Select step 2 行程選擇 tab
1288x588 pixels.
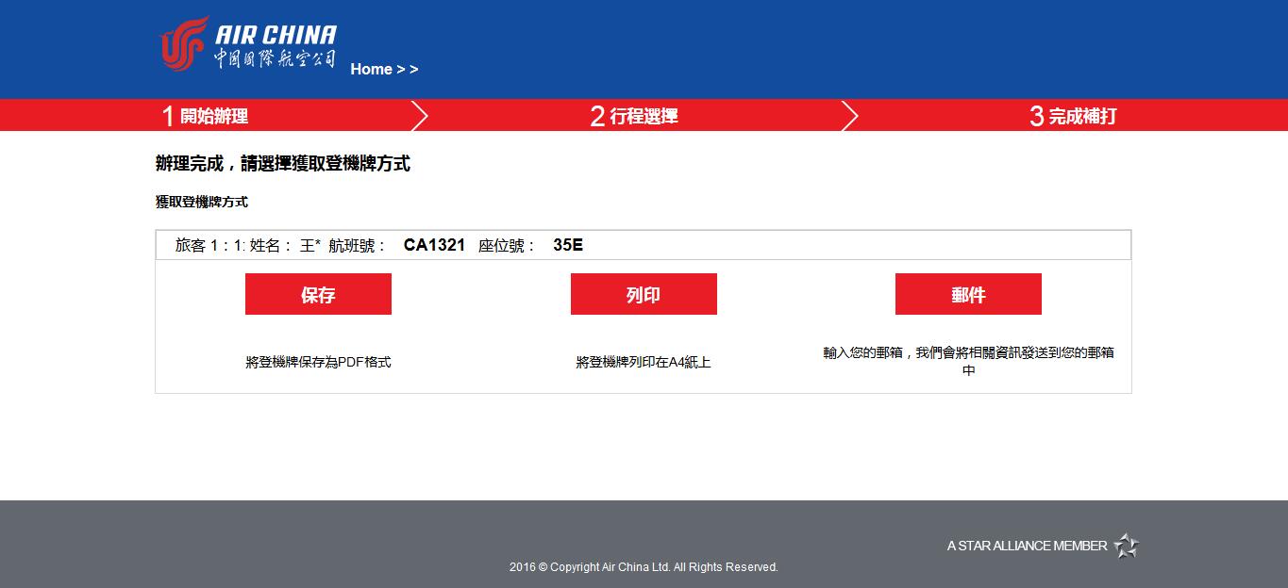tap(634, 116)
